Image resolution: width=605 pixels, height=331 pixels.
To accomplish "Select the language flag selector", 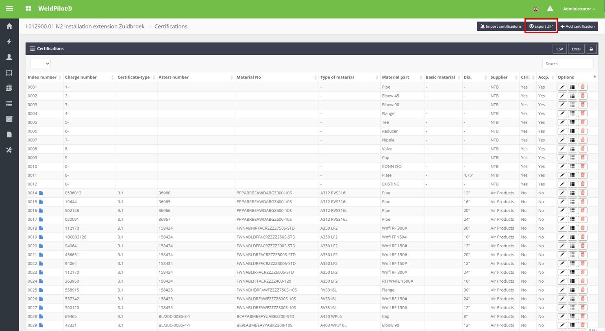I will (535, 9).
